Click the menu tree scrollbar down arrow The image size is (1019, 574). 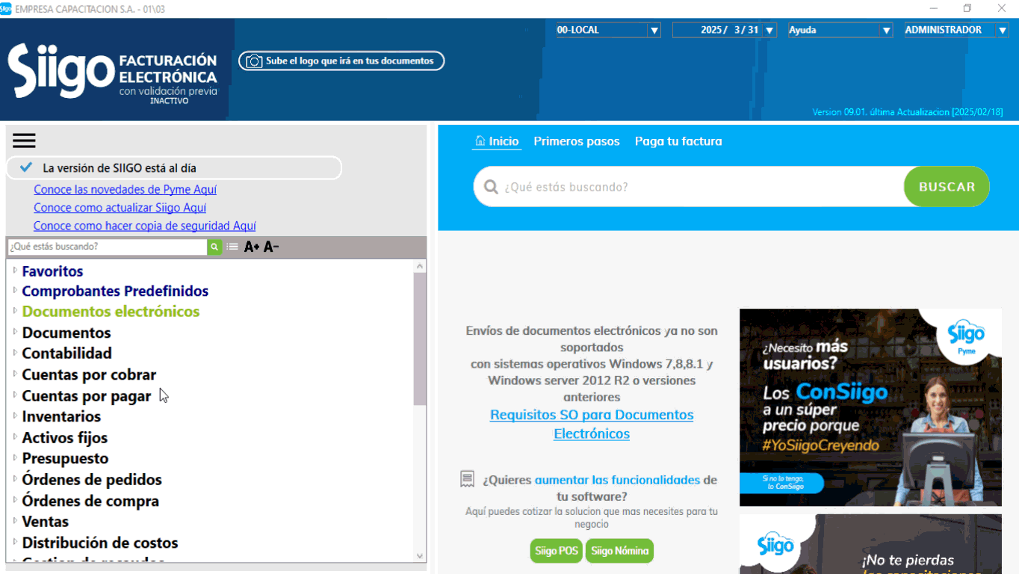pyautogui.click(x=419, y=556)
